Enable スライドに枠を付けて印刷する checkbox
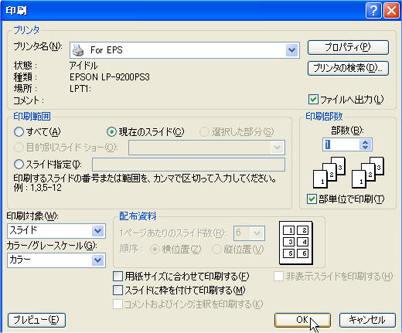Image resolution: width=402 pixels, height=333 pixels. 118,291
